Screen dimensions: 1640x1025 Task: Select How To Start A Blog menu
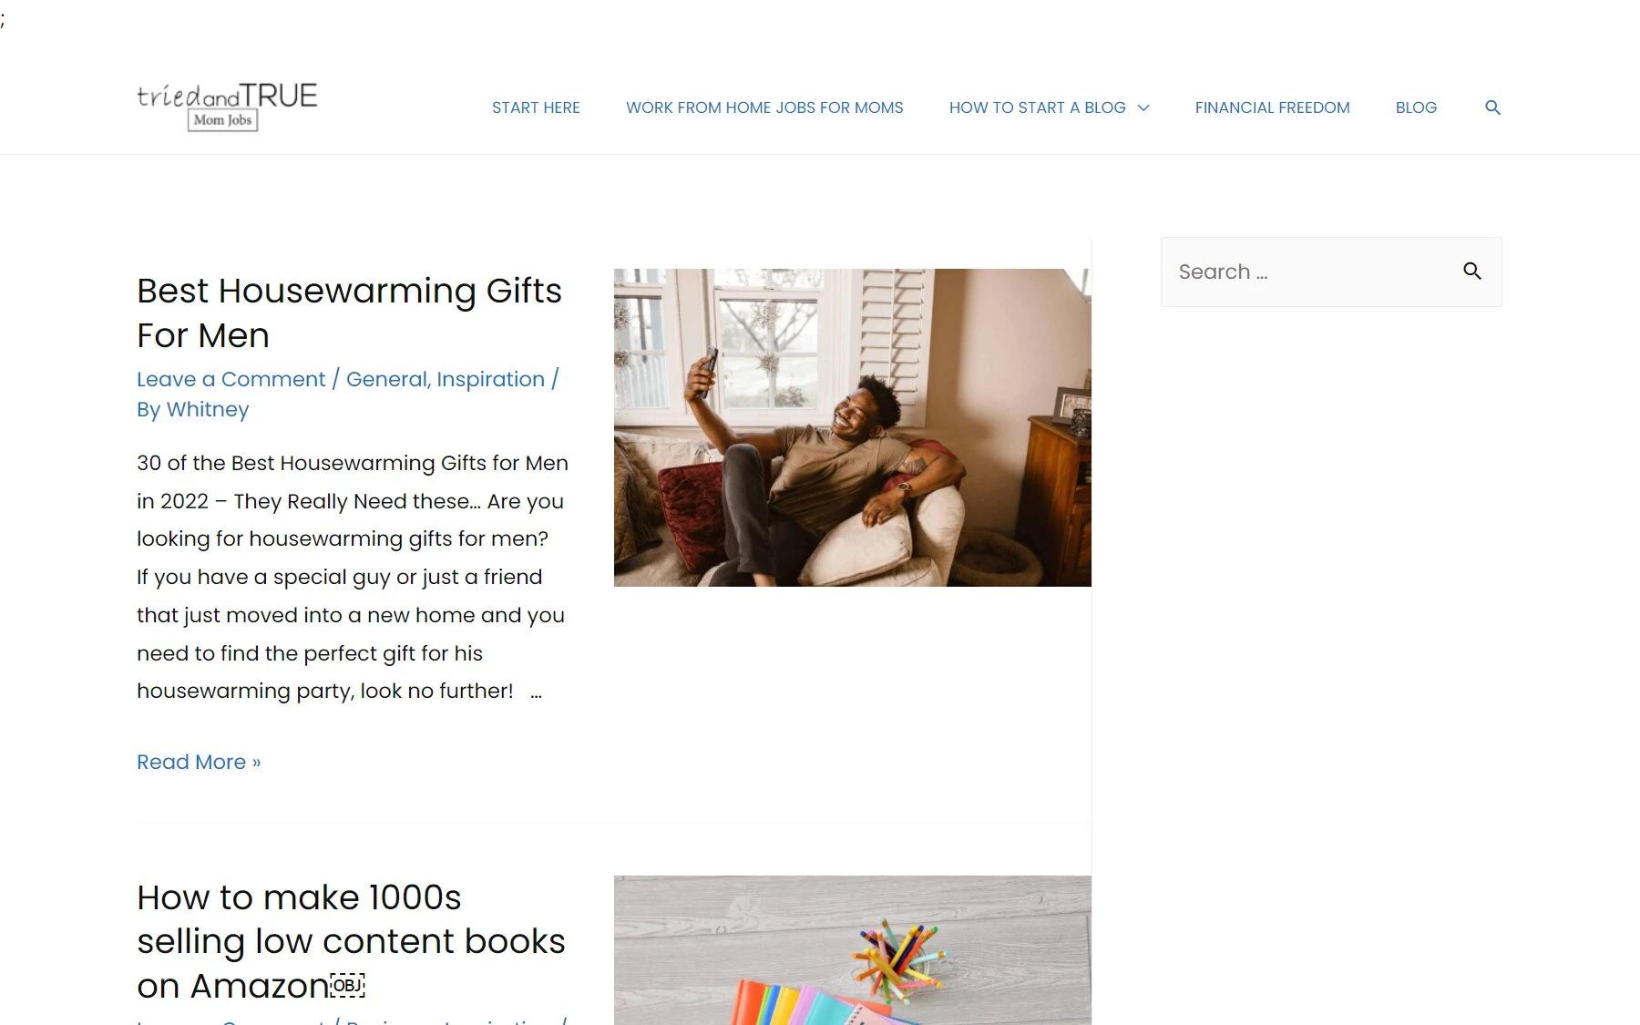click(1037, 108)
